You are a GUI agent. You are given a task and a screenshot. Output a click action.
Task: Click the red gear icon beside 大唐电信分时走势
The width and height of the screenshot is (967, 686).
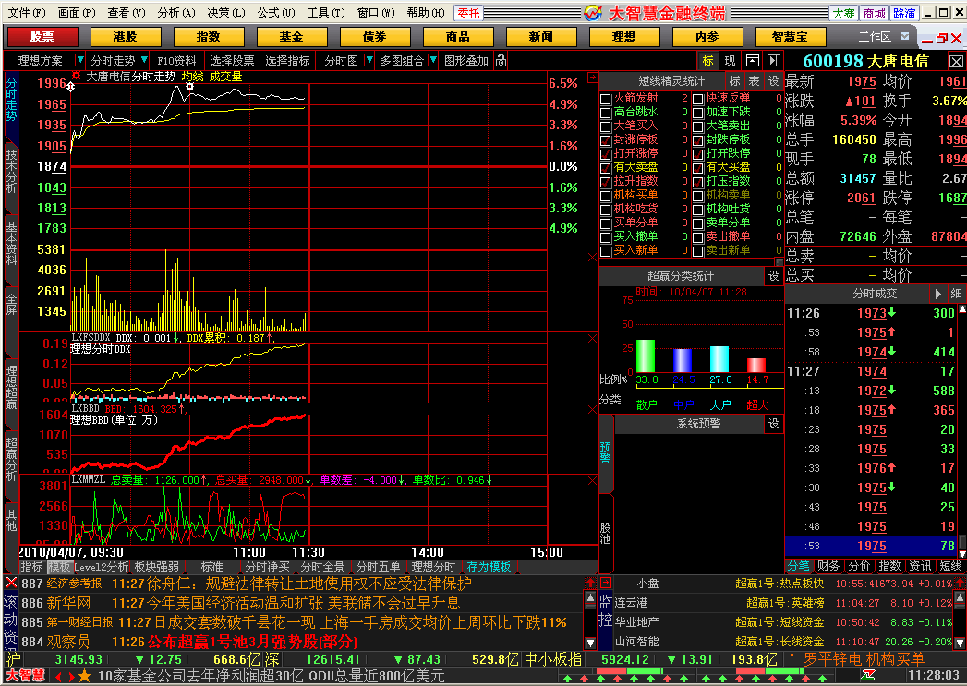(x=76, y=76)
